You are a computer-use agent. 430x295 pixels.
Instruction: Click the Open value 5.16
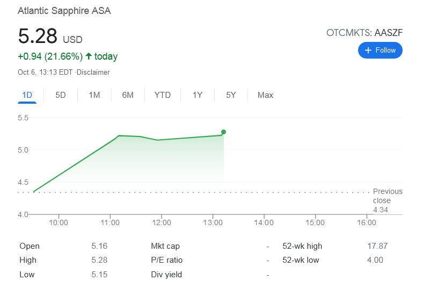[99, 246]
